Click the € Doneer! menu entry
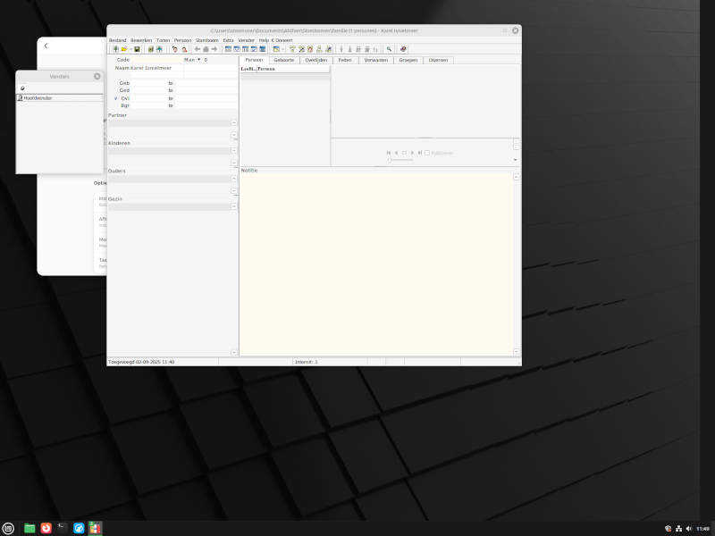The image size is (715, 536). click(x=281, y=39)
